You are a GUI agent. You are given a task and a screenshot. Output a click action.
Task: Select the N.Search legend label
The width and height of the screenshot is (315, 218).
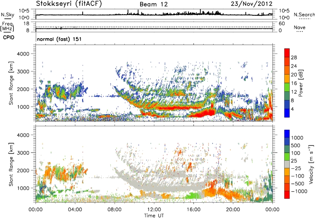(x=304, y=15)
